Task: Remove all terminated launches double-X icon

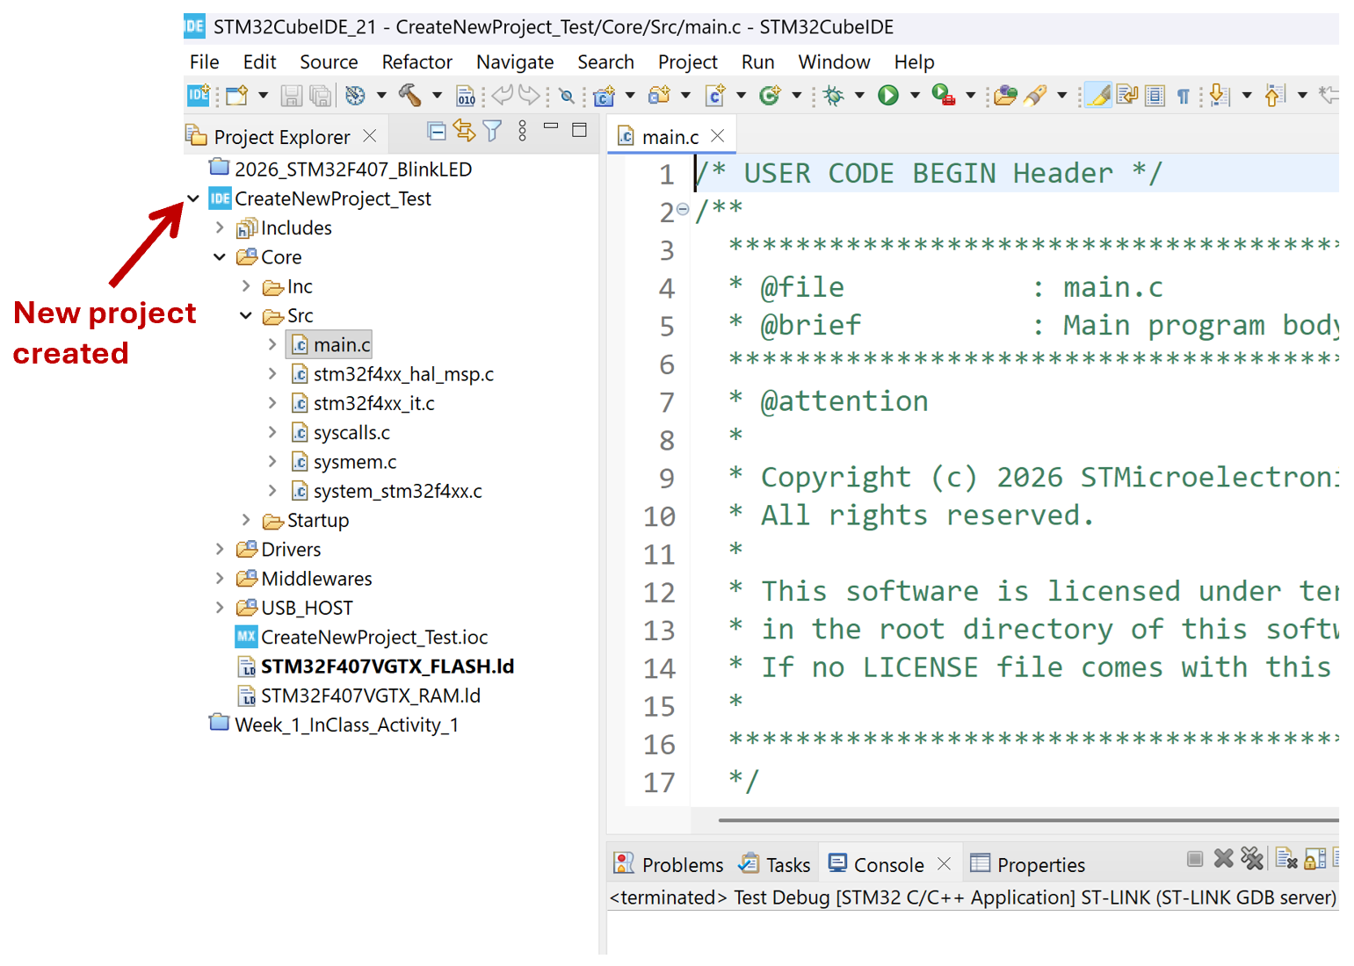Action: (x=1252, y=859)
